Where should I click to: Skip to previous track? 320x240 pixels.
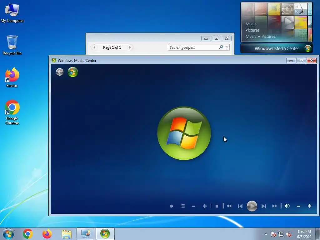click(x=240, y=206)
